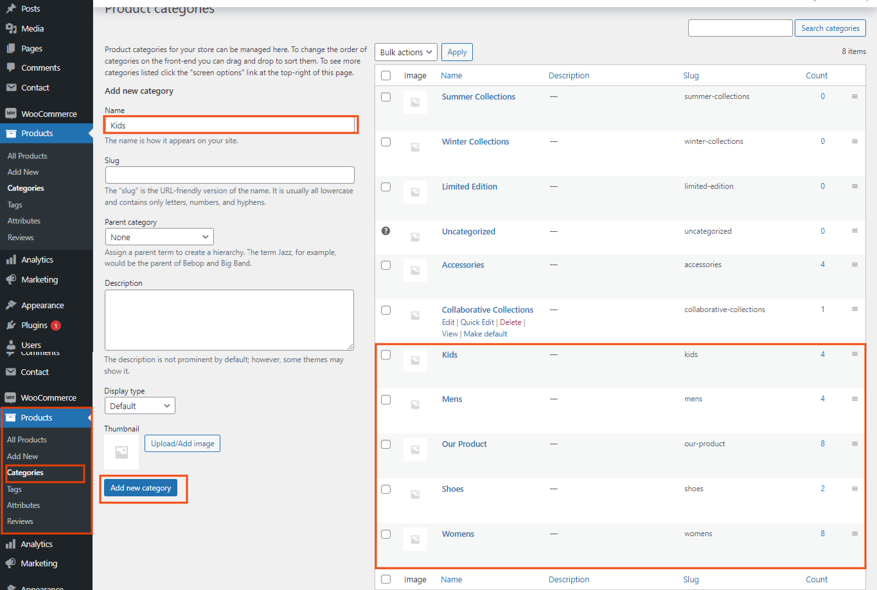Click Quick Edit under Collaborative Collections
Viewport: 877px width, 590px height.
pyautogui.click(x=477, y=322)
